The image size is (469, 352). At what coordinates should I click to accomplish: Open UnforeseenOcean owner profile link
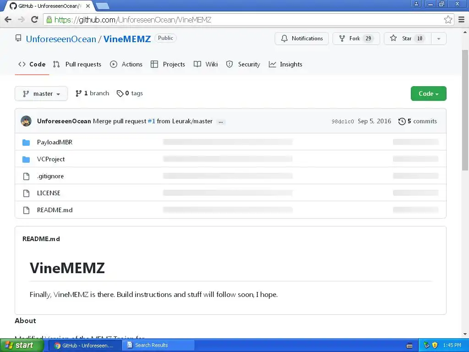61,39
